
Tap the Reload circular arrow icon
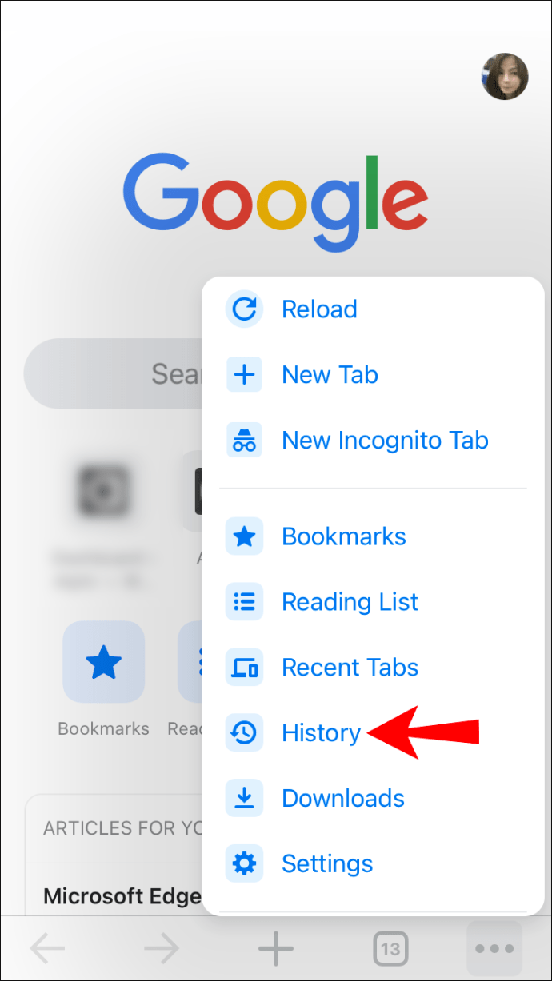[244, 309]
